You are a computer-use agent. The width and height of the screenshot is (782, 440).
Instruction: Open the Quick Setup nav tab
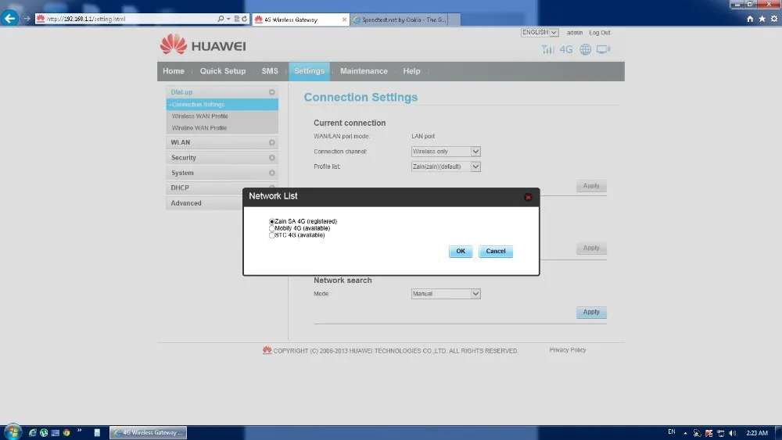[x=223, y=71]
